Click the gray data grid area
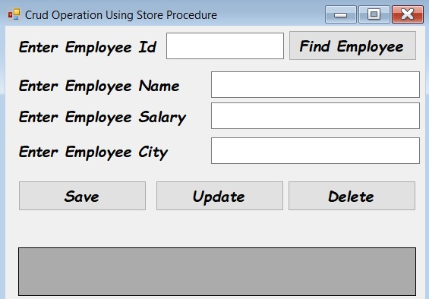 [x=217, y=272]
